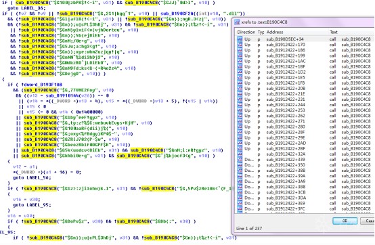
Task: Click the xref icon in row sub_B1912422+38B
Action: point(240,171)
